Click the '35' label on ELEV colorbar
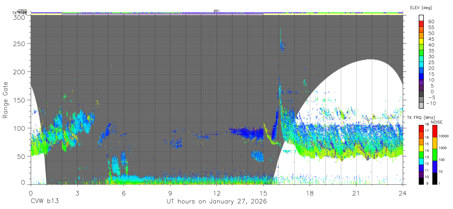453x209 pixels. 431,51
